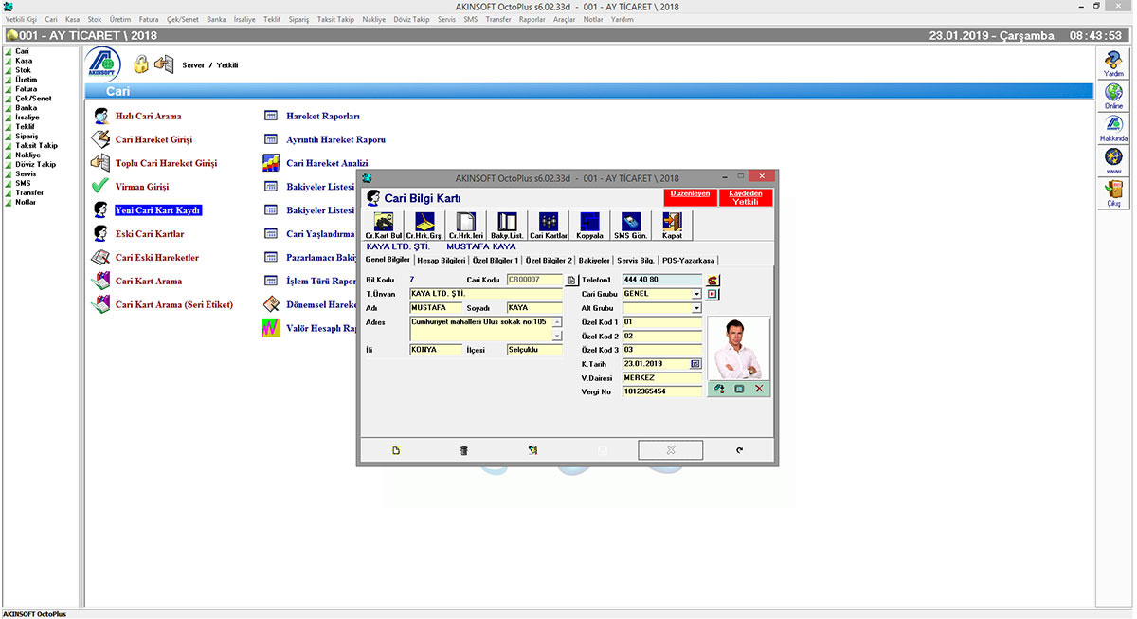Click the customer photo thumbnail
Image resolution: width=1137 pixels, height=619 pixels.
pos(739,349)
